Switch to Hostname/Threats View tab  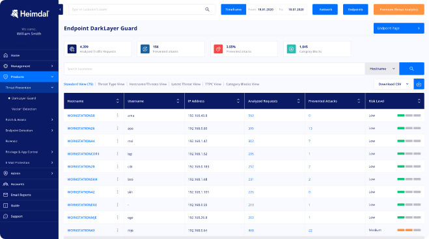pos(148,84)
